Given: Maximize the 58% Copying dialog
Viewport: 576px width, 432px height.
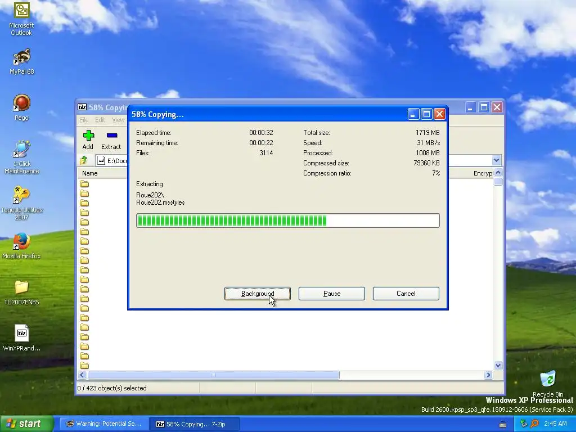Looking at the screenshot, I should pyautogui.click(x=426, y=114).
